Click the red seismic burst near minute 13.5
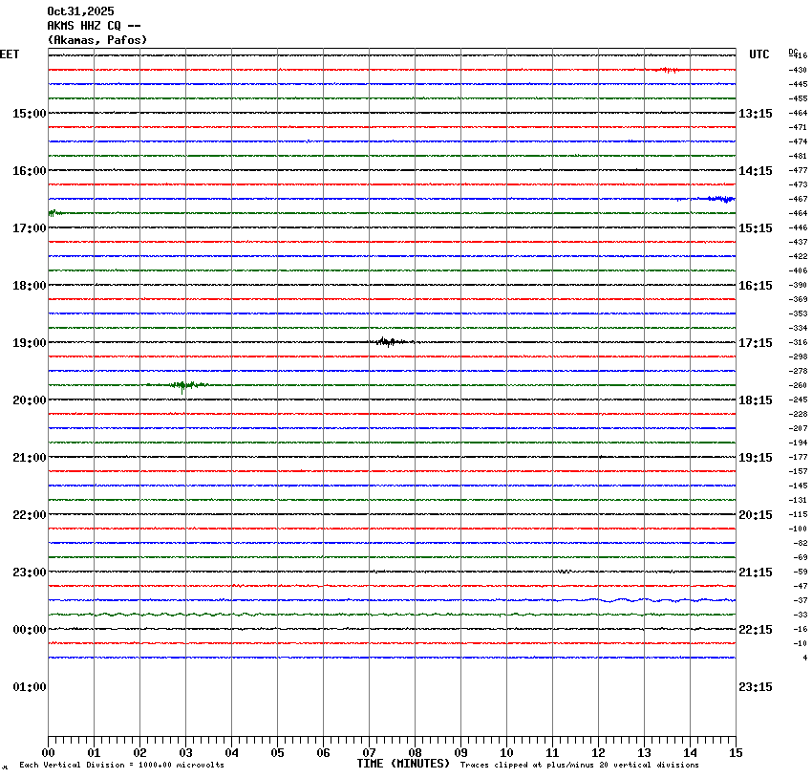This screenshot has height=778, width=812. tap(668, 70)
